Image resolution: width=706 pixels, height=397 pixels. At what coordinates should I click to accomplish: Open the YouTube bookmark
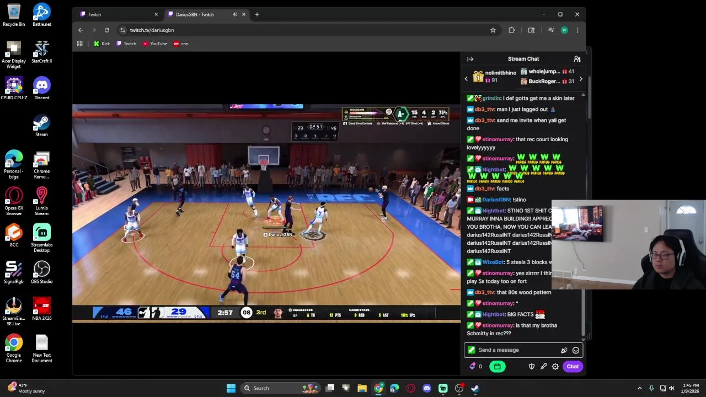pos(155,44)
